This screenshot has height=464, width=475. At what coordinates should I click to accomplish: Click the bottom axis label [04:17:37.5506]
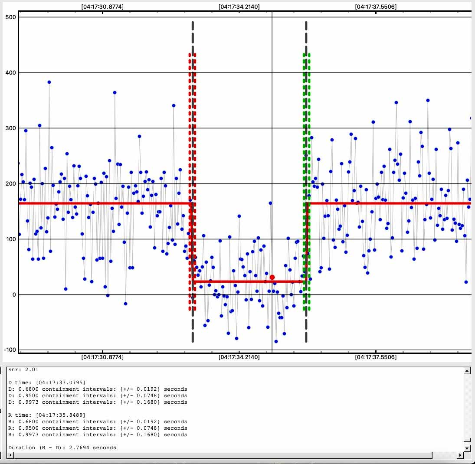click(x=376, y=357)
